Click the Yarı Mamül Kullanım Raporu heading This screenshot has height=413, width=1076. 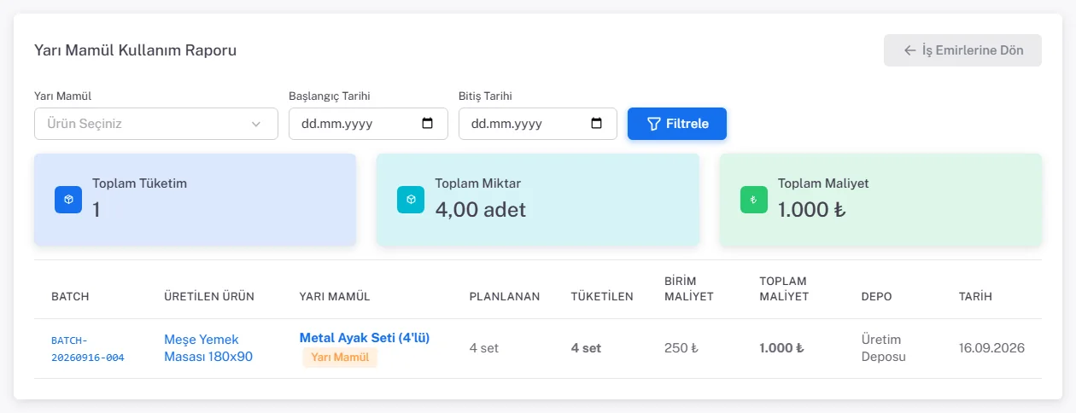click(x=135, y=50)
